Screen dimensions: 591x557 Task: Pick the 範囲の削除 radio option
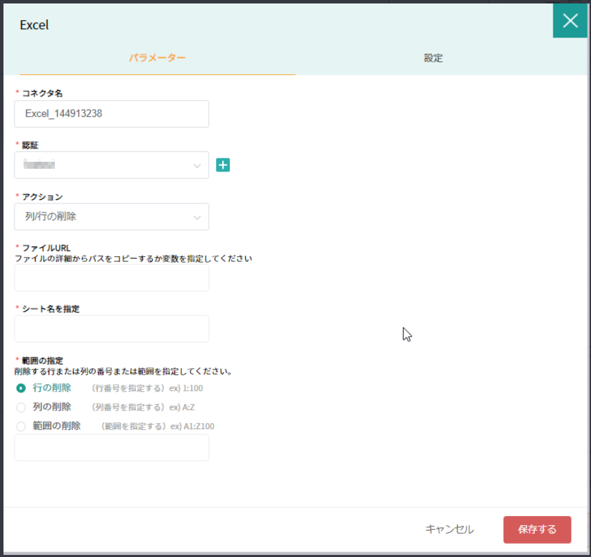pyautogui.click(x=21, y=426)
